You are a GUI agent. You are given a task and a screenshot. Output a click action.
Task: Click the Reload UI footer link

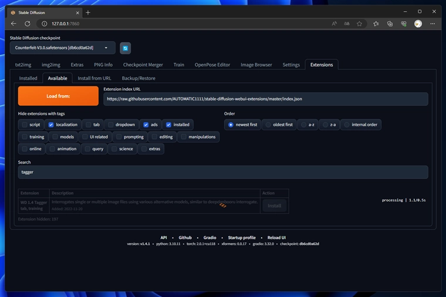pos(276,238)
